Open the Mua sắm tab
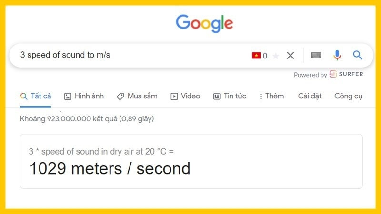Image resolution: width=381 pixels, height=214 pixels. (x=137, y=96)
